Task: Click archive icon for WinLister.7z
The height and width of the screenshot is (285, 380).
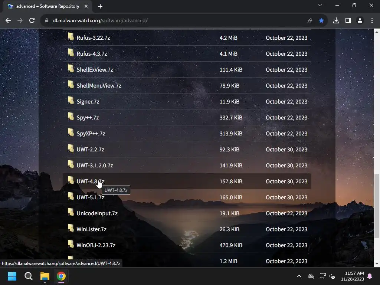Action: pos(71,228)
